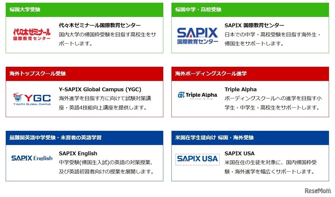Click the SAPIX USA description text

(270, 167)
